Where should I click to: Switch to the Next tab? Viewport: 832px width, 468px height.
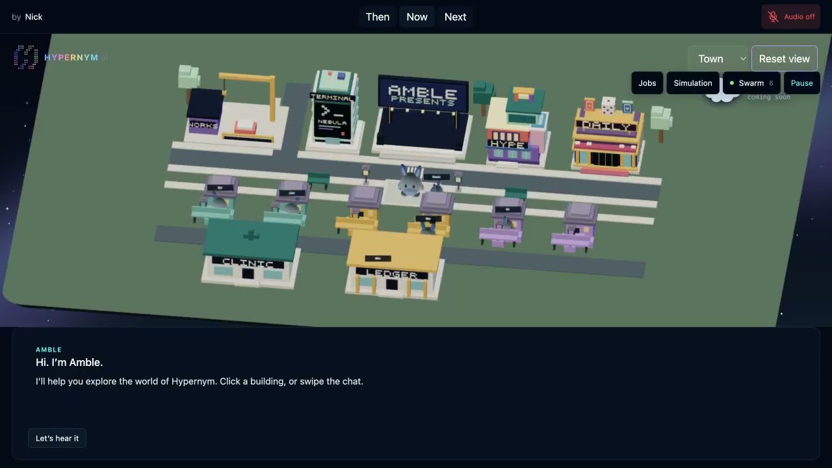455,17
